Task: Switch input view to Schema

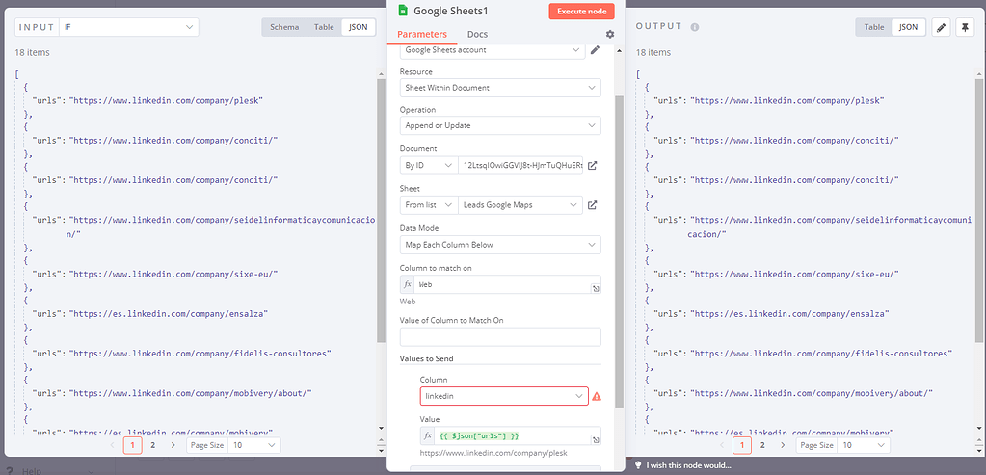Action: point(284,27)
